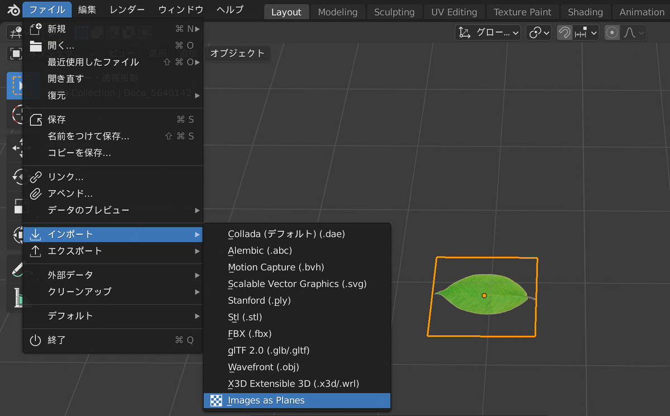The image size is (670, 416).
Task: Expand 最近使用したファイル submenu
Action: click(113, 62)
